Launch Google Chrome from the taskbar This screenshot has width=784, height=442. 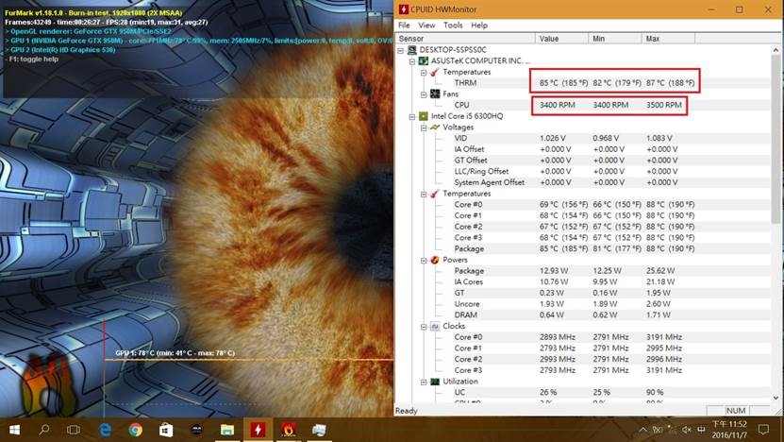tap(136, 430)
